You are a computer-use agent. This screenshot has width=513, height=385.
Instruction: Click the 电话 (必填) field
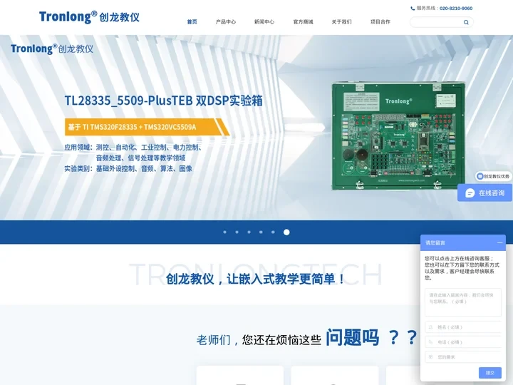pyautogui.click(x=463, y=342)
